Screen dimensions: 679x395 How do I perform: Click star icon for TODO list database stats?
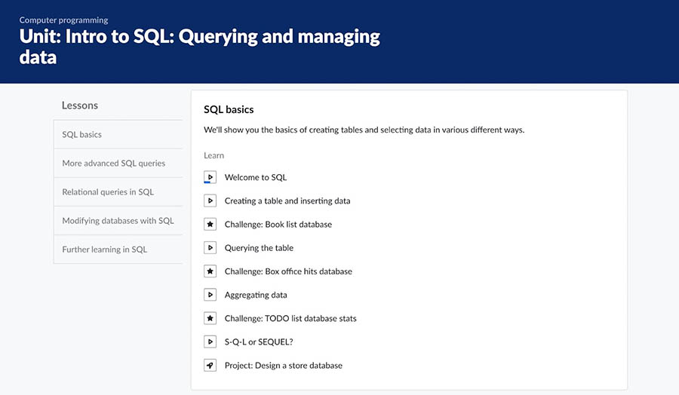coord(210,318)
